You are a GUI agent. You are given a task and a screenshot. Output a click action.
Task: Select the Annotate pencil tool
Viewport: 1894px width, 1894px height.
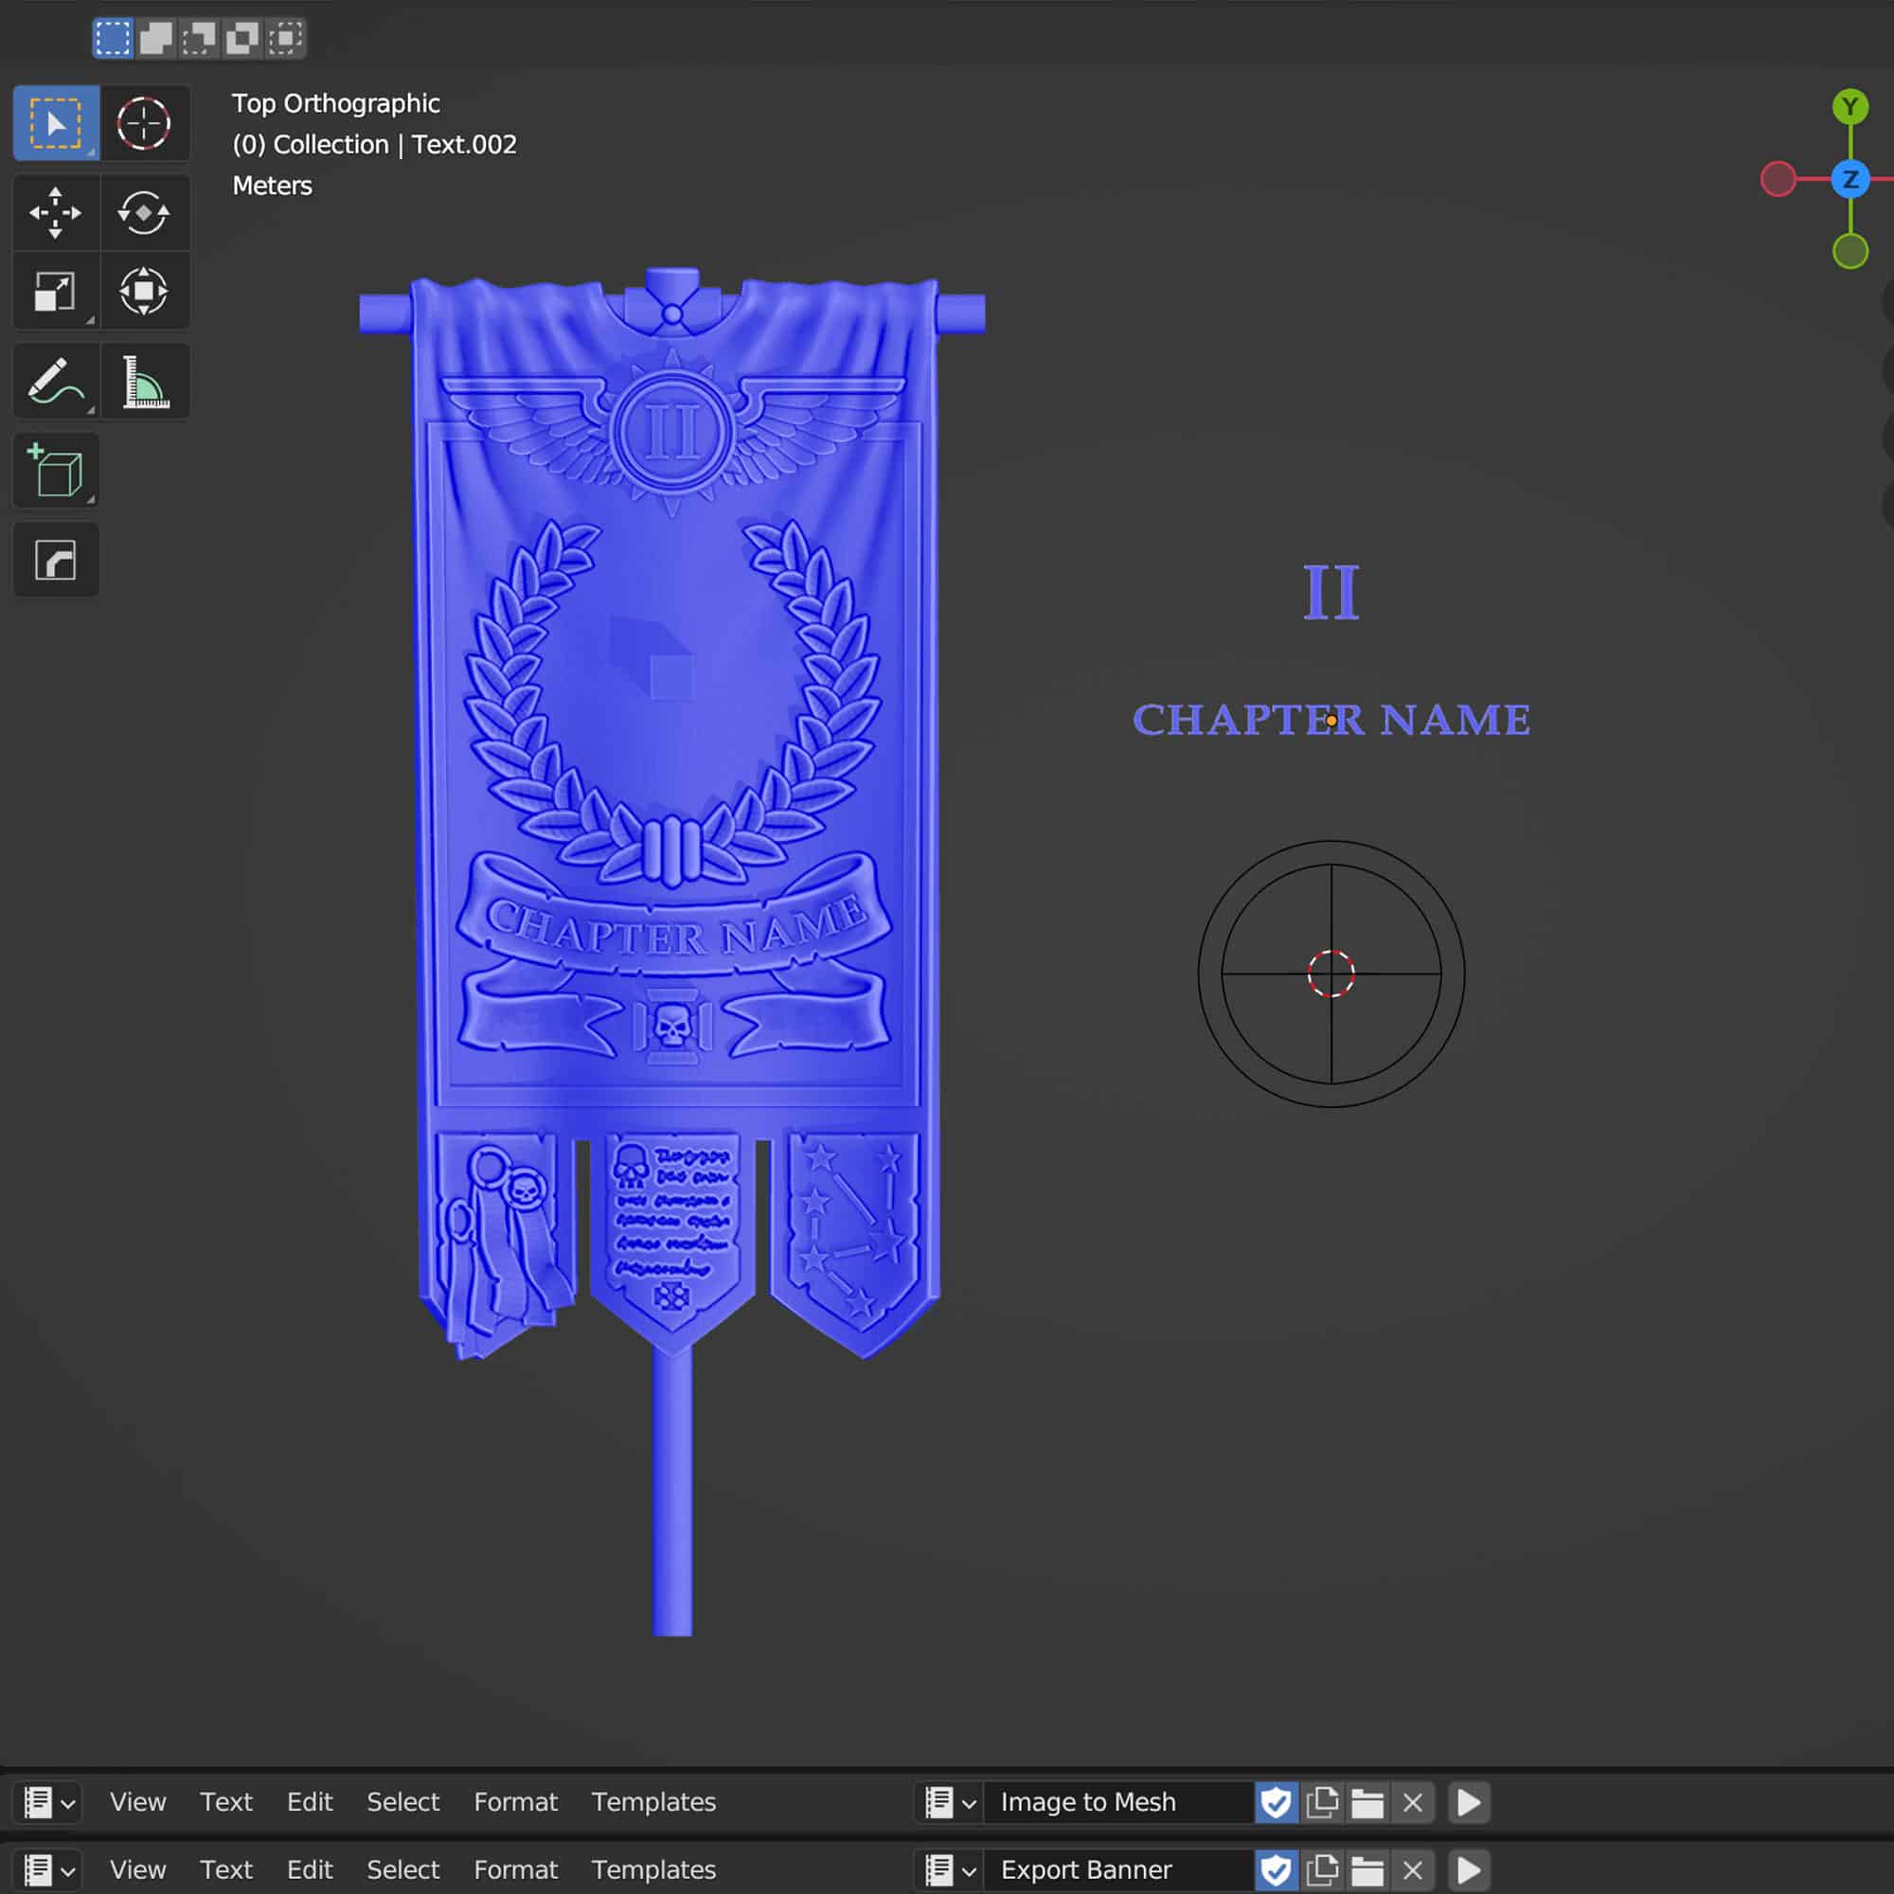coord(55,382)
